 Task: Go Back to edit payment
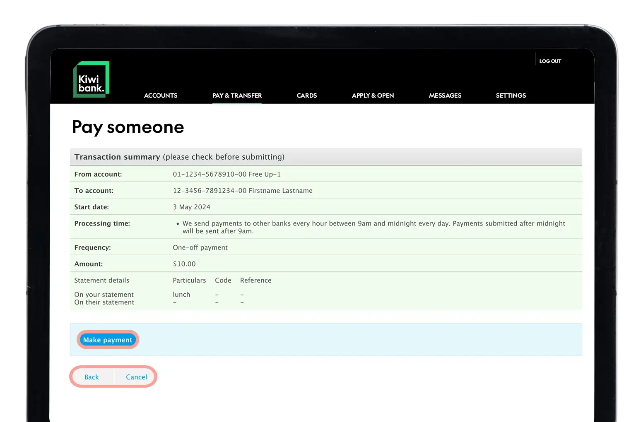click(x=92, y=377)
